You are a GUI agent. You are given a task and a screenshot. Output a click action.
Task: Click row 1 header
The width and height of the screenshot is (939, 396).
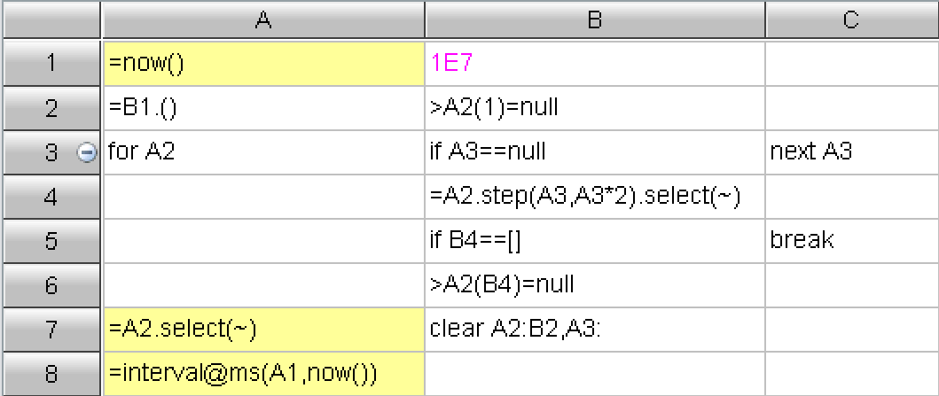[51, 64]
